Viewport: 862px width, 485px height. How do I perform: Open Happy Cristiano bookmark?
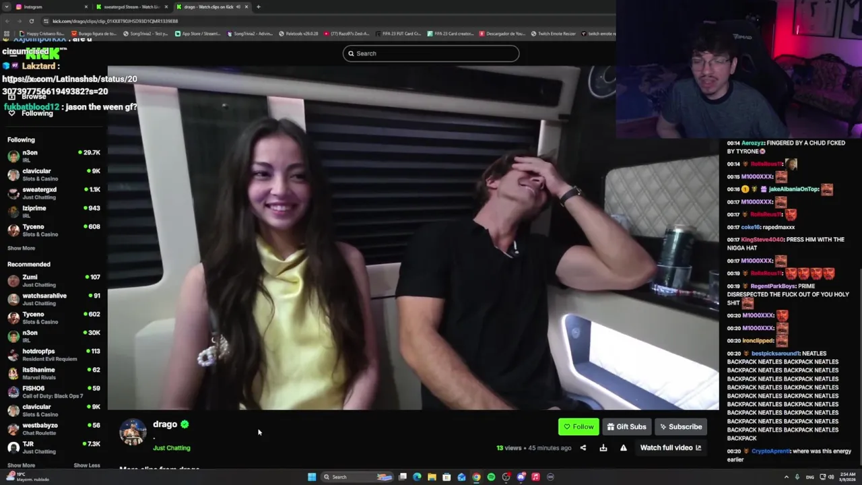coord(42,34)
